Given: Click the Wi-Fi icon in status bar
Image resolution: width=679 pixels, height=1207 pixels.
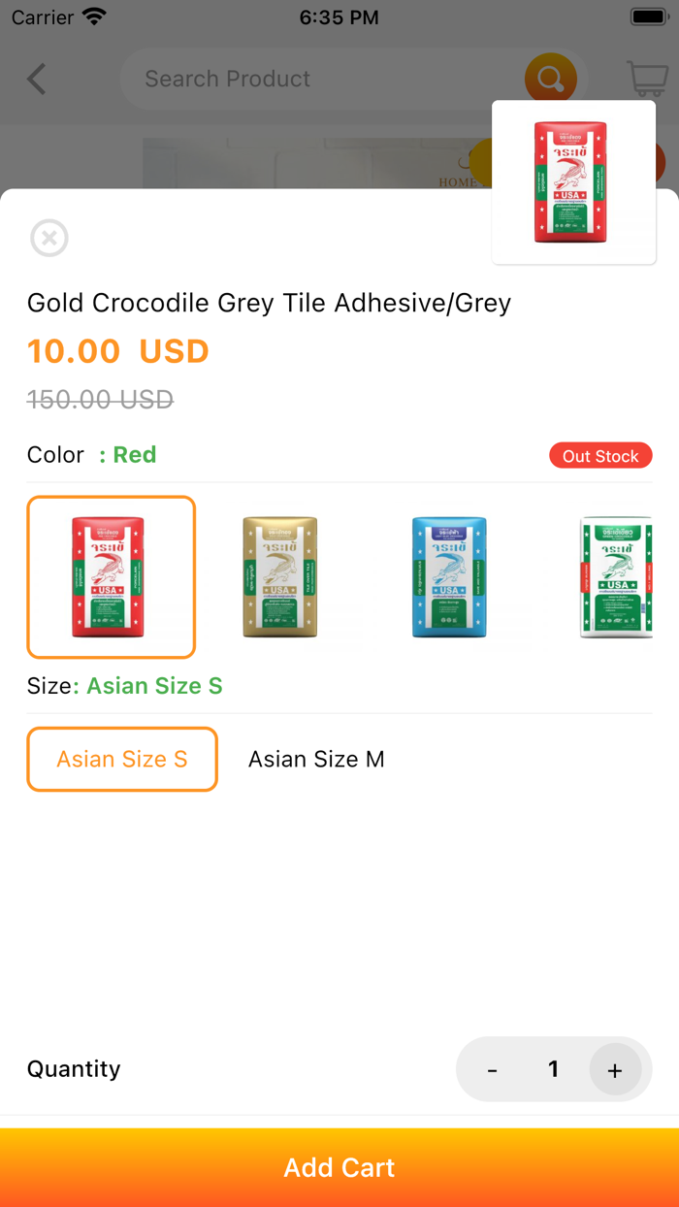Looking at the screenshot, I should pyautogui.click(x=93, y=16).
